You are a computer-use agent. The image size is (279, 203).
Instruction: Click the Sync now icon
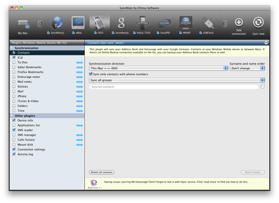[258, 22]
